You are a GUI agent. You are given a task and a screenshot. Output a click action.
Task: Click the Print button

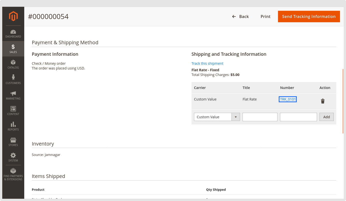[x=265, y=16]
